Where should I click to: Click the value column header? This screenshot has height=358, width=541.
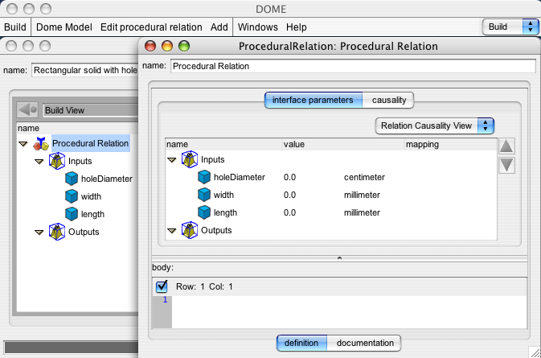343,144
